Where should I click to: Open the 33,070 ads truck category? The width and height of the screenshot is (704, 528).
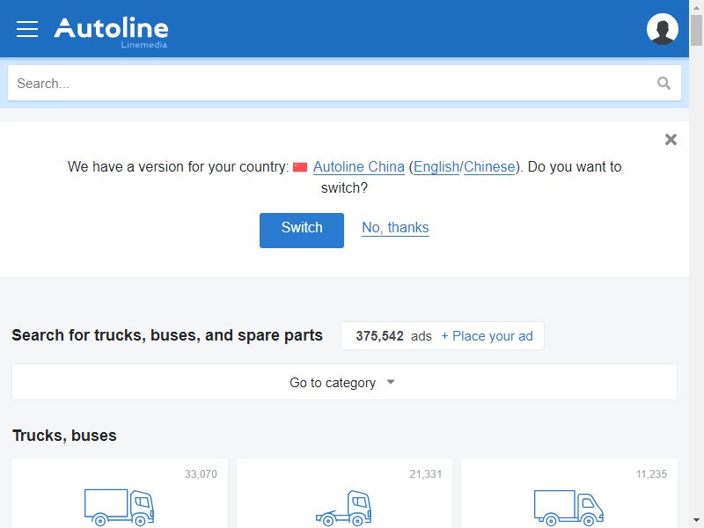(x=120, y=494)
